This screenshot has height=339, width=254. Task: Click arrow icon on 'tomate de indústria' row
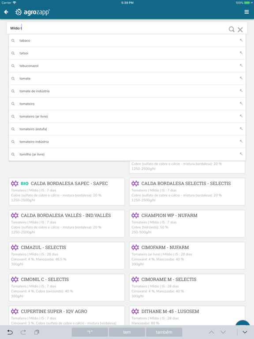tap(241, 90)
